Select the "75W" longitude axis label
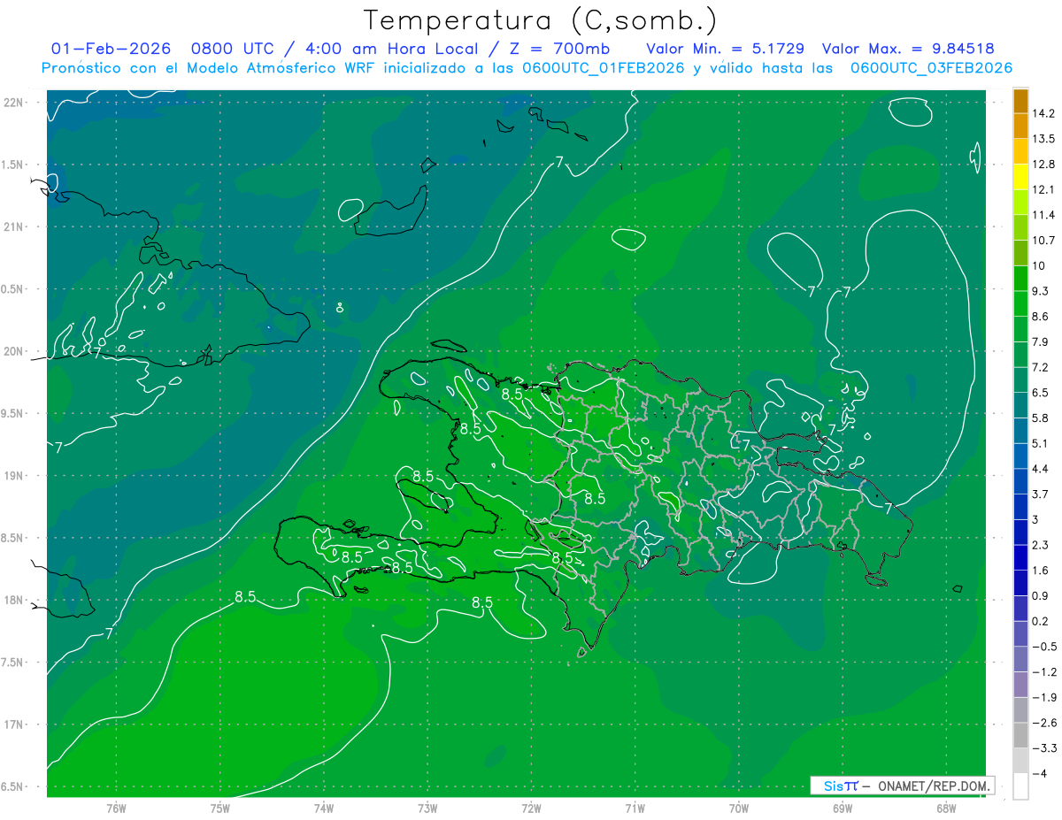 (x=219, y=808)
